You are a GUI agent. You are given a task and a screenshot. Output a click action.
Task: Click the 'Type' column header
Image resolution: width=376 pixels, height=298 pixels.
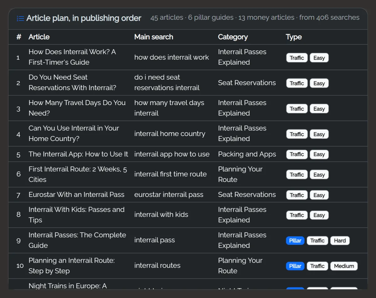point(294,37)
